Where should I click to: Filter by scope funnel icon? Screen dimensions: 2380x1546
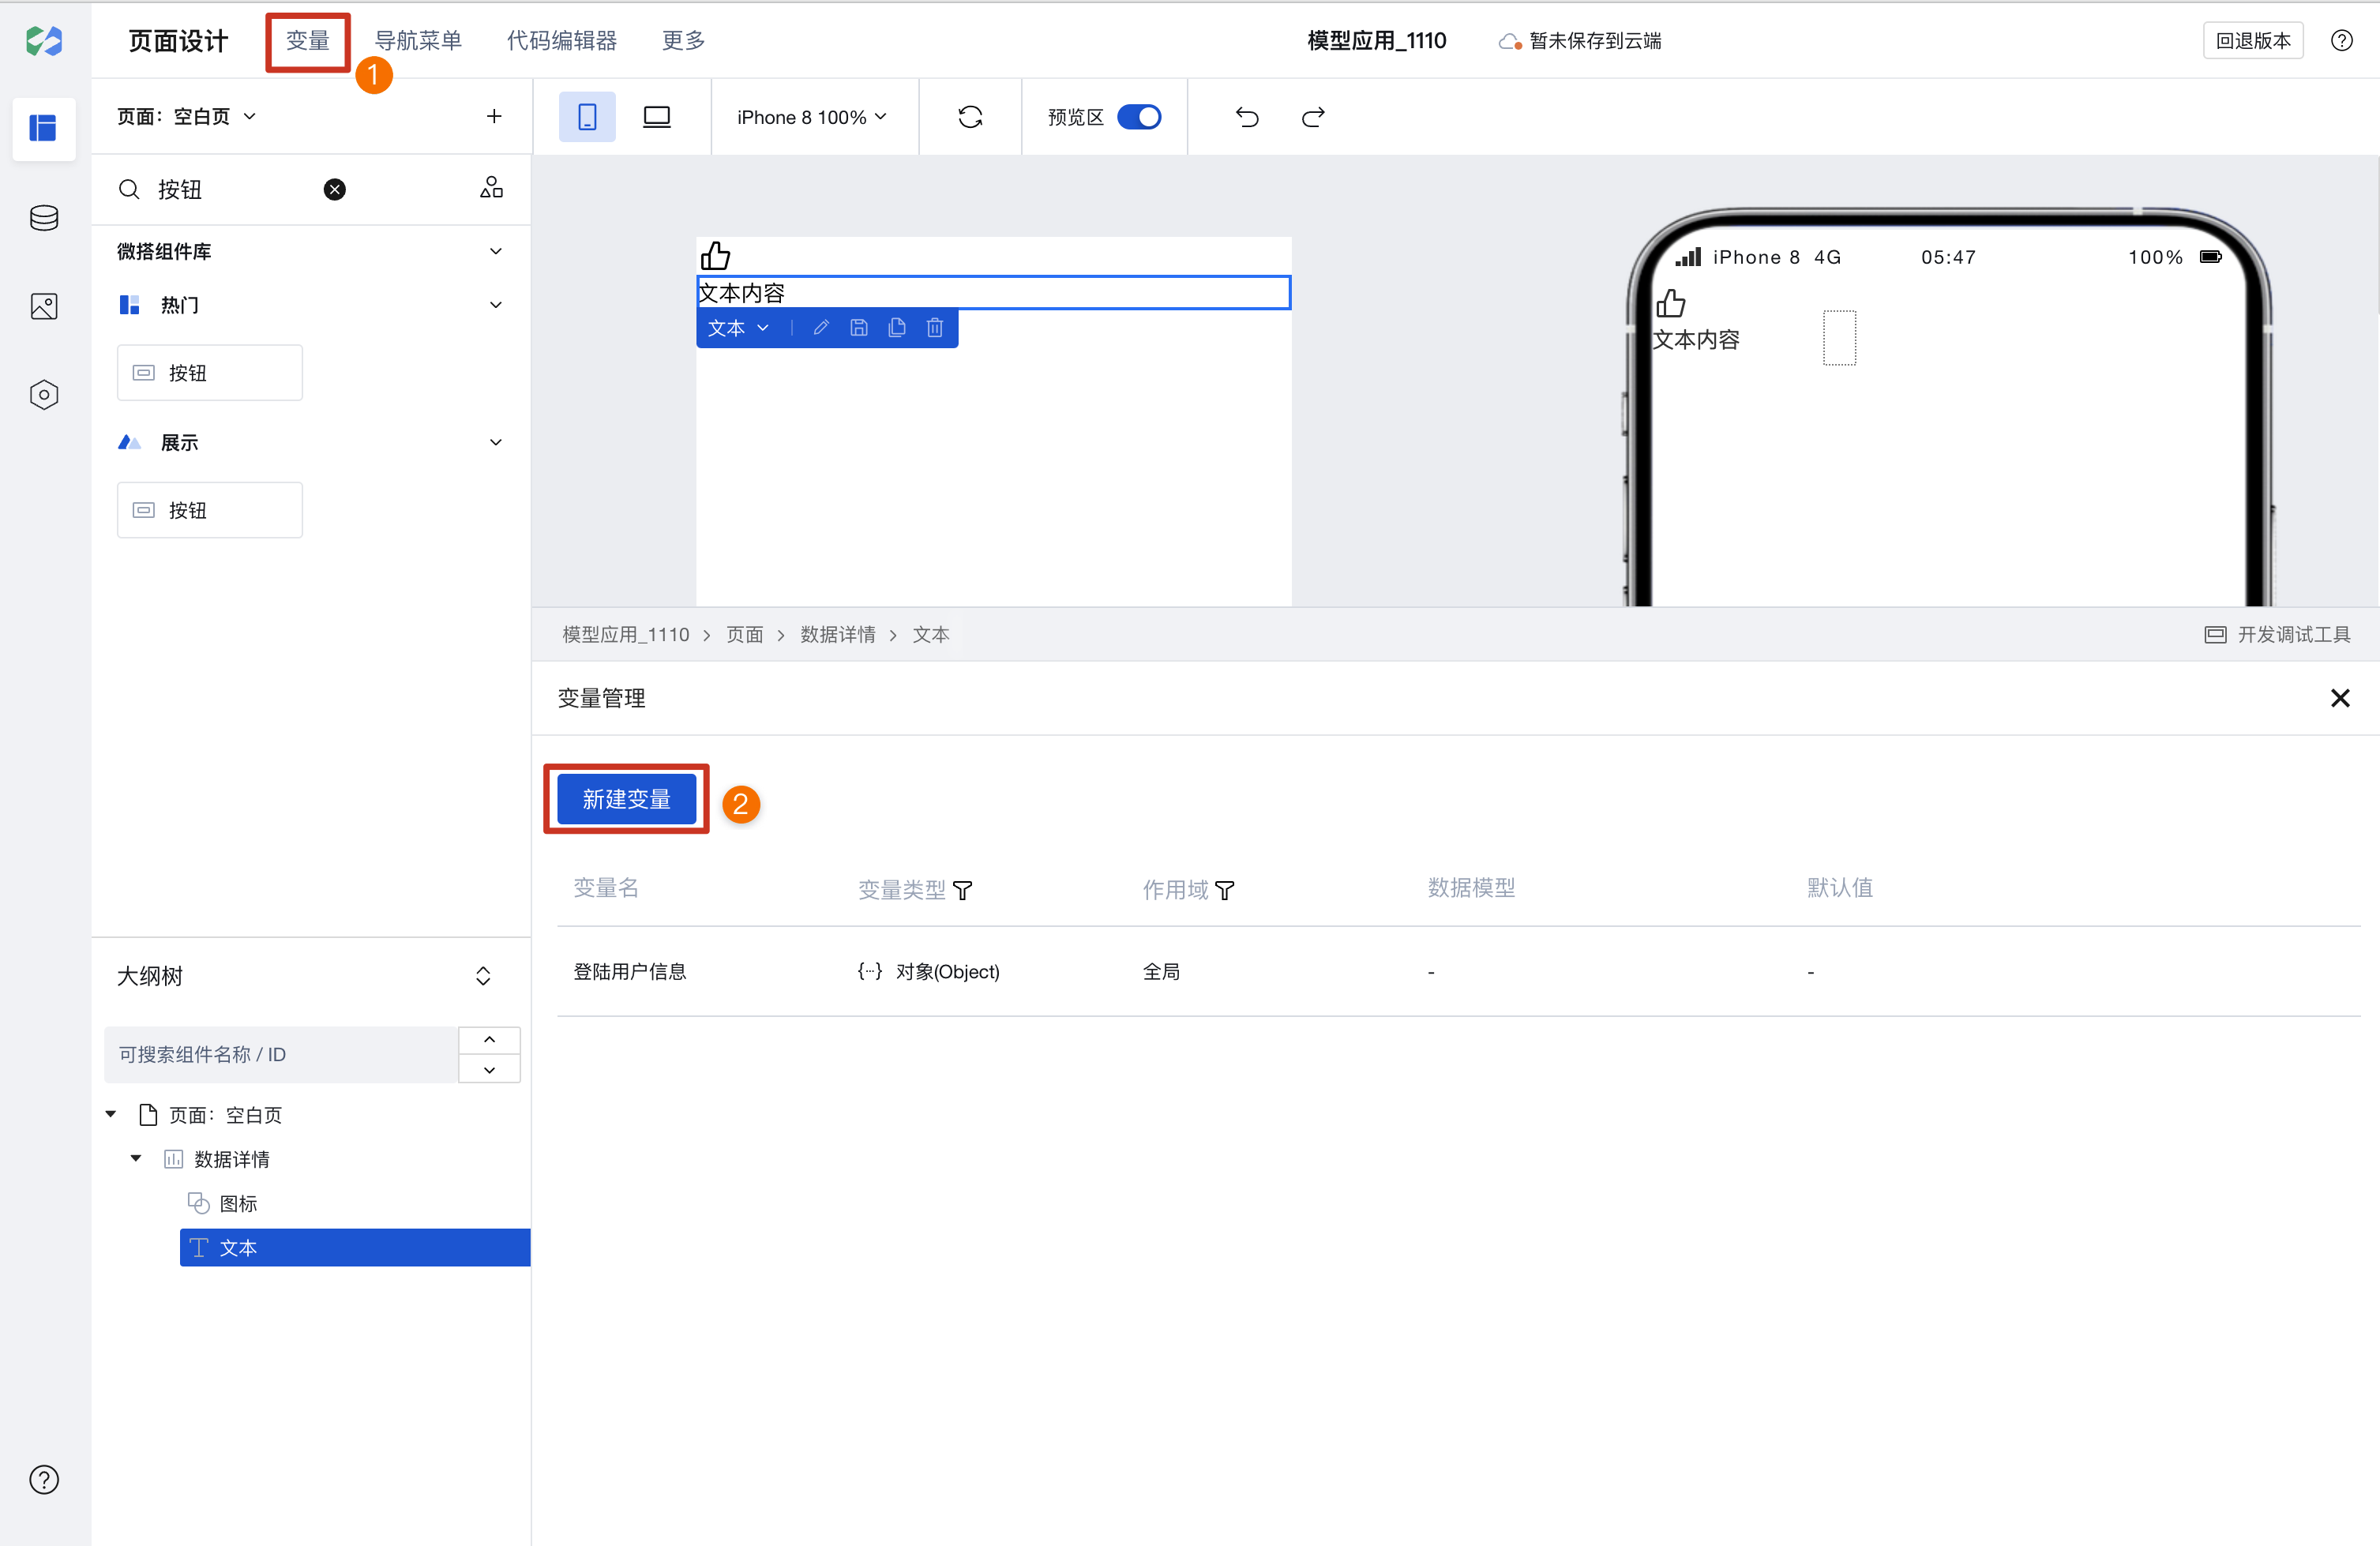click(1225, 890)
